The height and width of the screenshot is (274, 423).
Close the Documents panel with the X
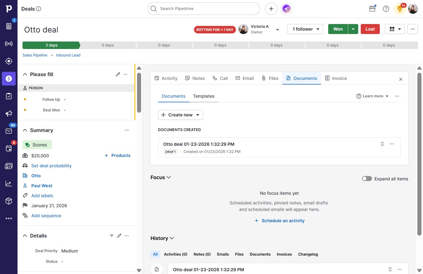tap(401, 79)
